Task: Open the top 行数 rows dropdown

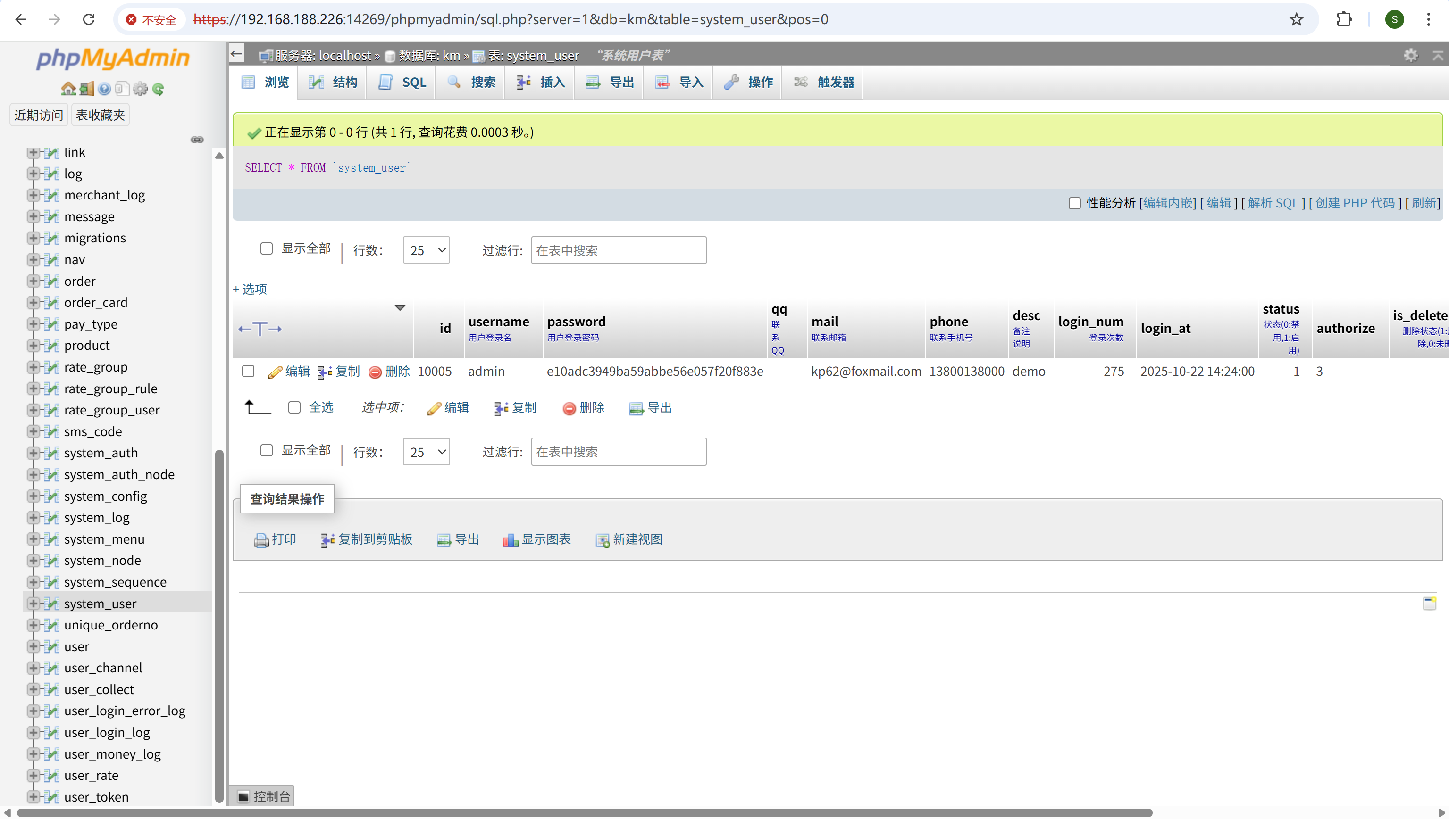Action: click(x=426, y=250)
